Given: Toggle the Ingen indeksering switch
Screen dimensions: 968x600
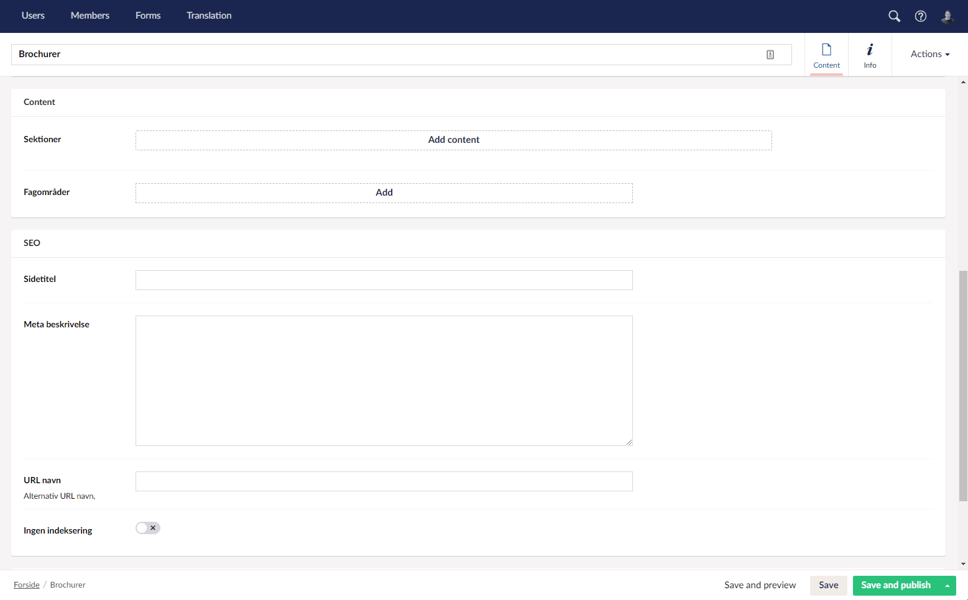Looking at the screenshot, I should tap(148, 528).
